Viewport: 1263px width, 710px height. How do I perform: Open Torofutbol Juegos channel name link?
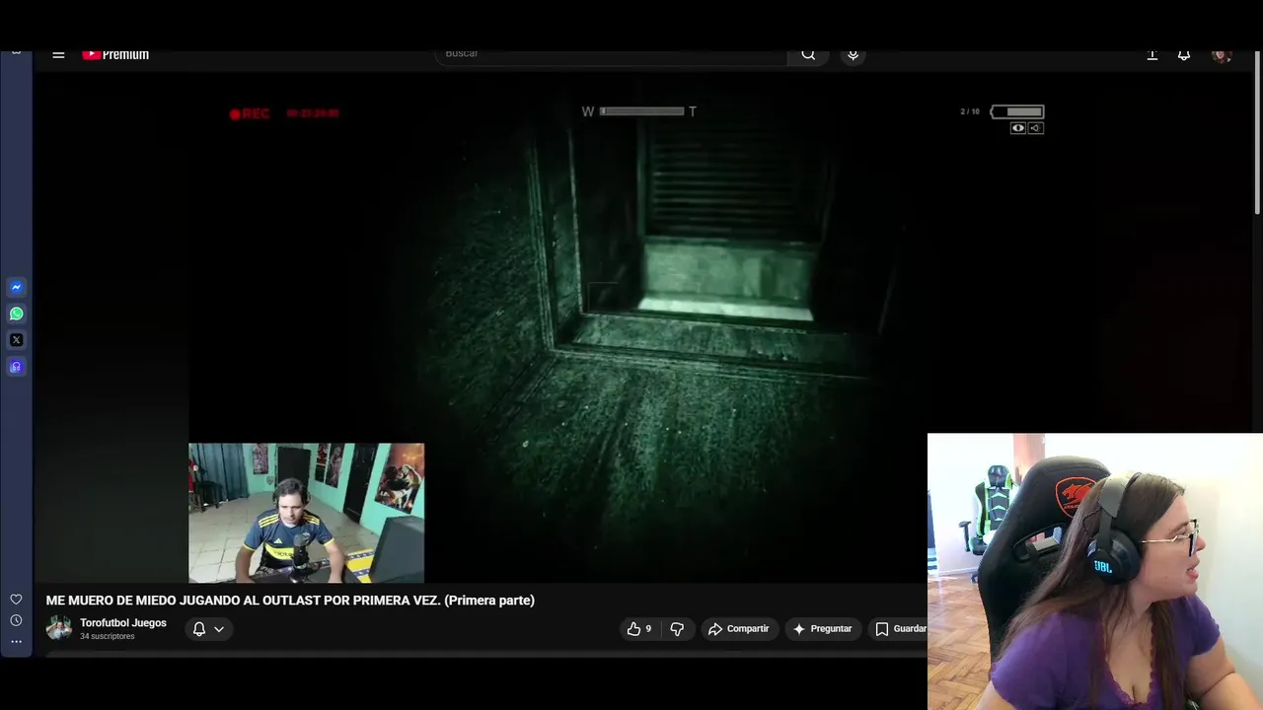[x=123, y=623]
